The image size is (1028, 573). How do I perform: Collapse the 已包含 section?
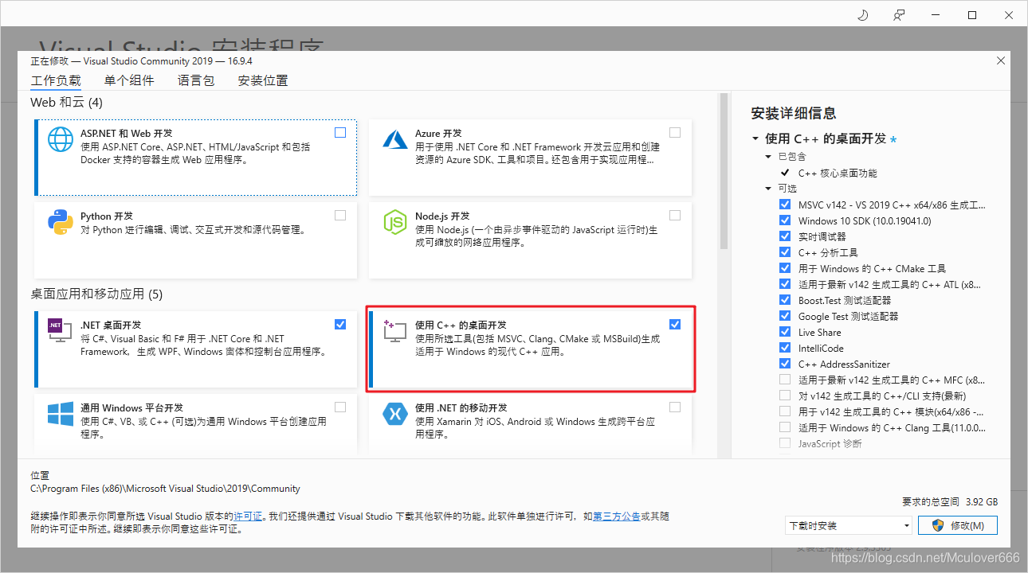pos(768,157)
